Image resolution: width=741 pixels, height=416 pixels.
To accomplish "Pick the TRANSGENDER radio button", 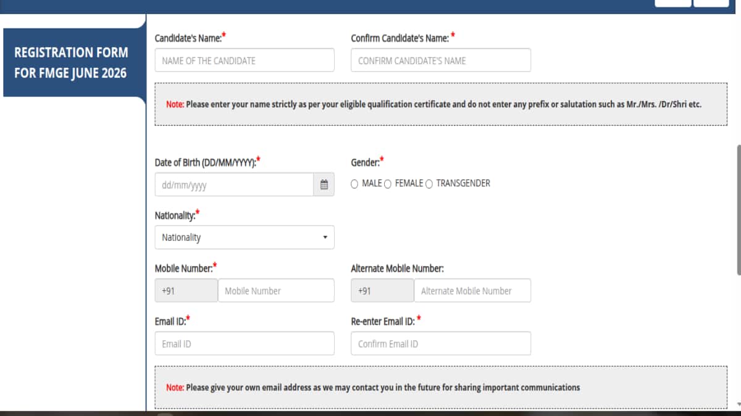I will click(429, 184).
